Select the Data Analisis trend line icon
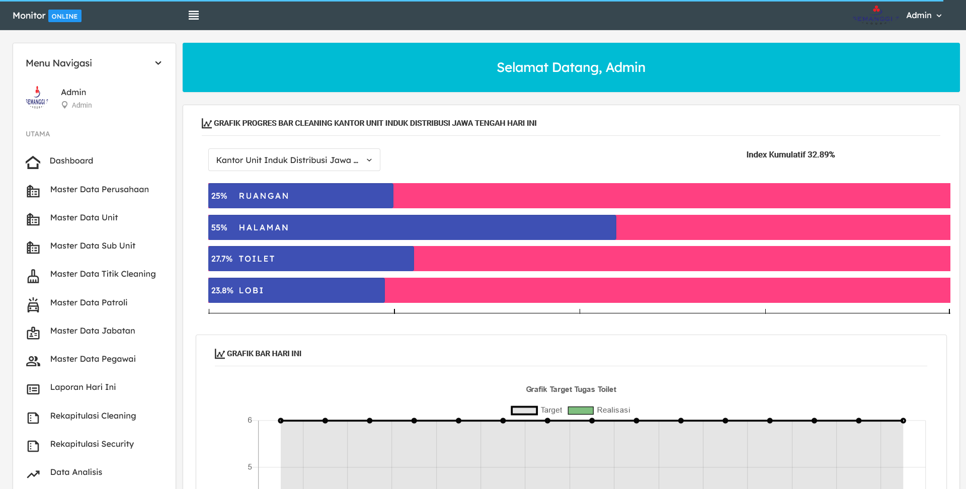 click(x=33, y=474)
